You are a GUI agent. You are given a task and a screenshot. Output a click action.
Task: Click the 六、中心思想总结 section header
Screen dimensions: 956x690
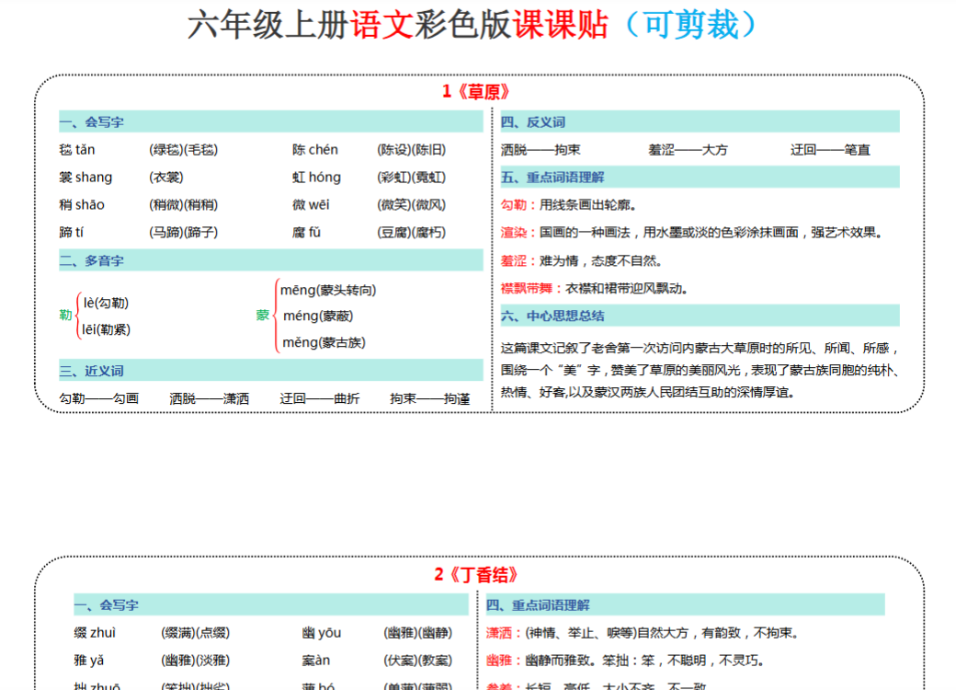552,316
